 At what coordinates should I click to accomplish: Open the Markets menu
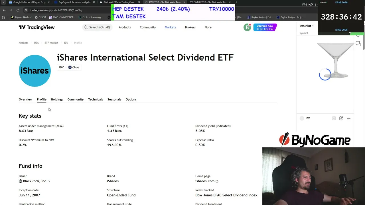point(170,27)
